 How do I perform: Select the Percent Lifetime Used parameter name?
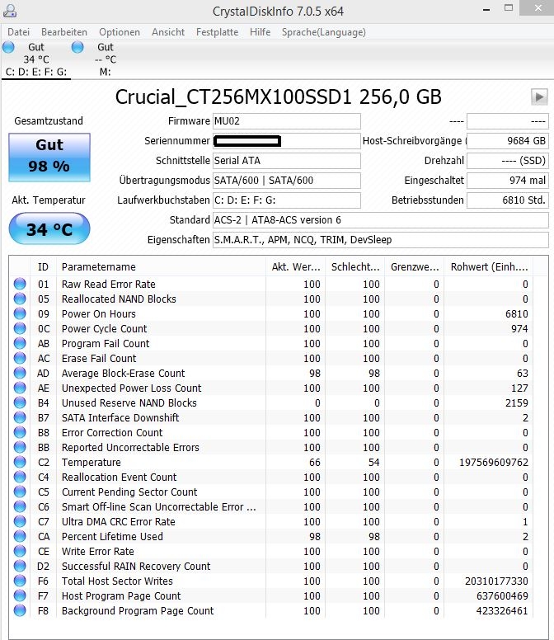coord(112,536)
